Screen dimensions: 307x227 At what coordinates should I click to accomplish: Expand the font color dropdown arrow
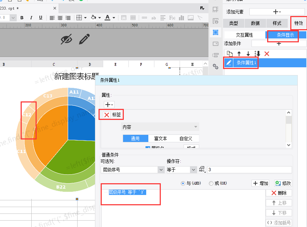(x=114, y=18)
